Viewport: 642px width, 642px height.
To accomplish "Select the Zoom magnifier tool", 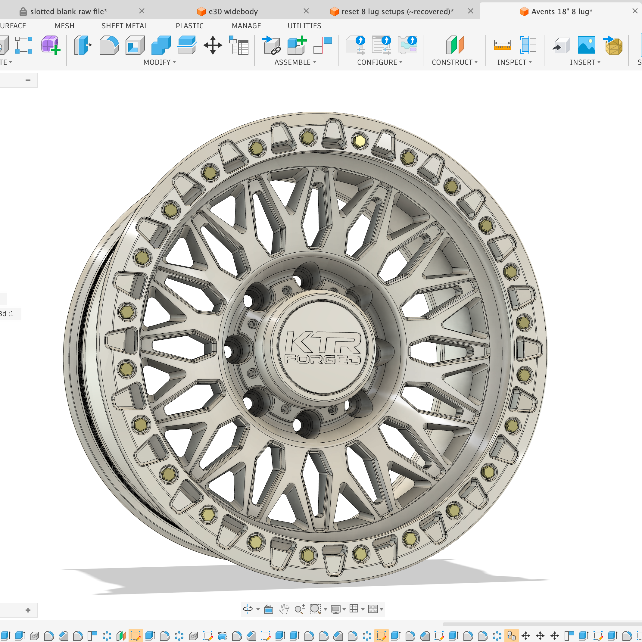I will point(300,609).
